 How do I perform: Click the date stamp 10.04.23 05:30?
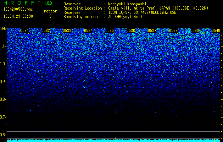[18, 16]
